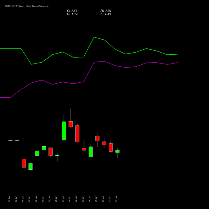Select the tall green candle above 20 Jul
209x209 pixels.
pos(64,131)
